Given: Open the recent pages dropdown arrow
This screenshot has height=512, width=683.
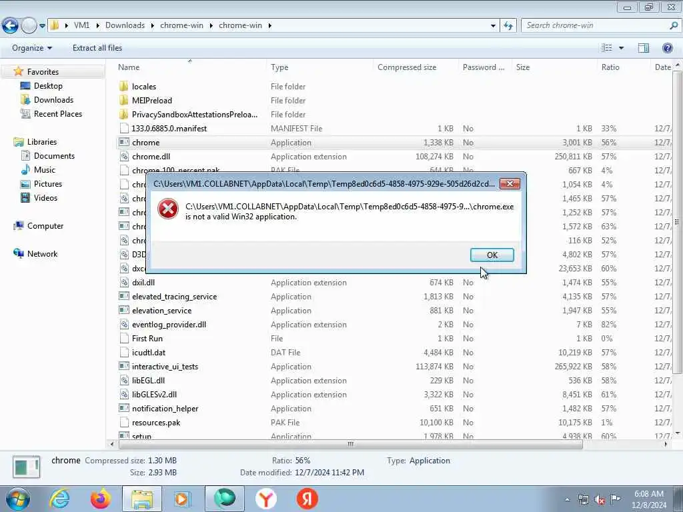Looking at the screenshot, I should [x=42, y=26].
